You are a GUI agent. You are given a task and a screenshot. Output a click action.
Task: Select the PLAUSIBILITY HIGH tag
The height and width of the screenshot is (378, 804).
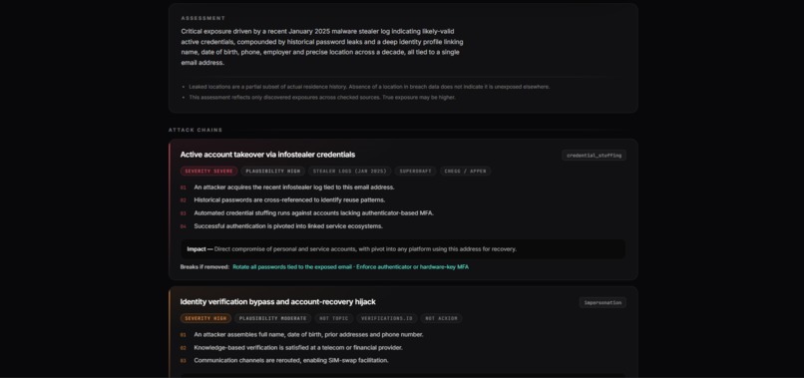(x=272, y=172)
